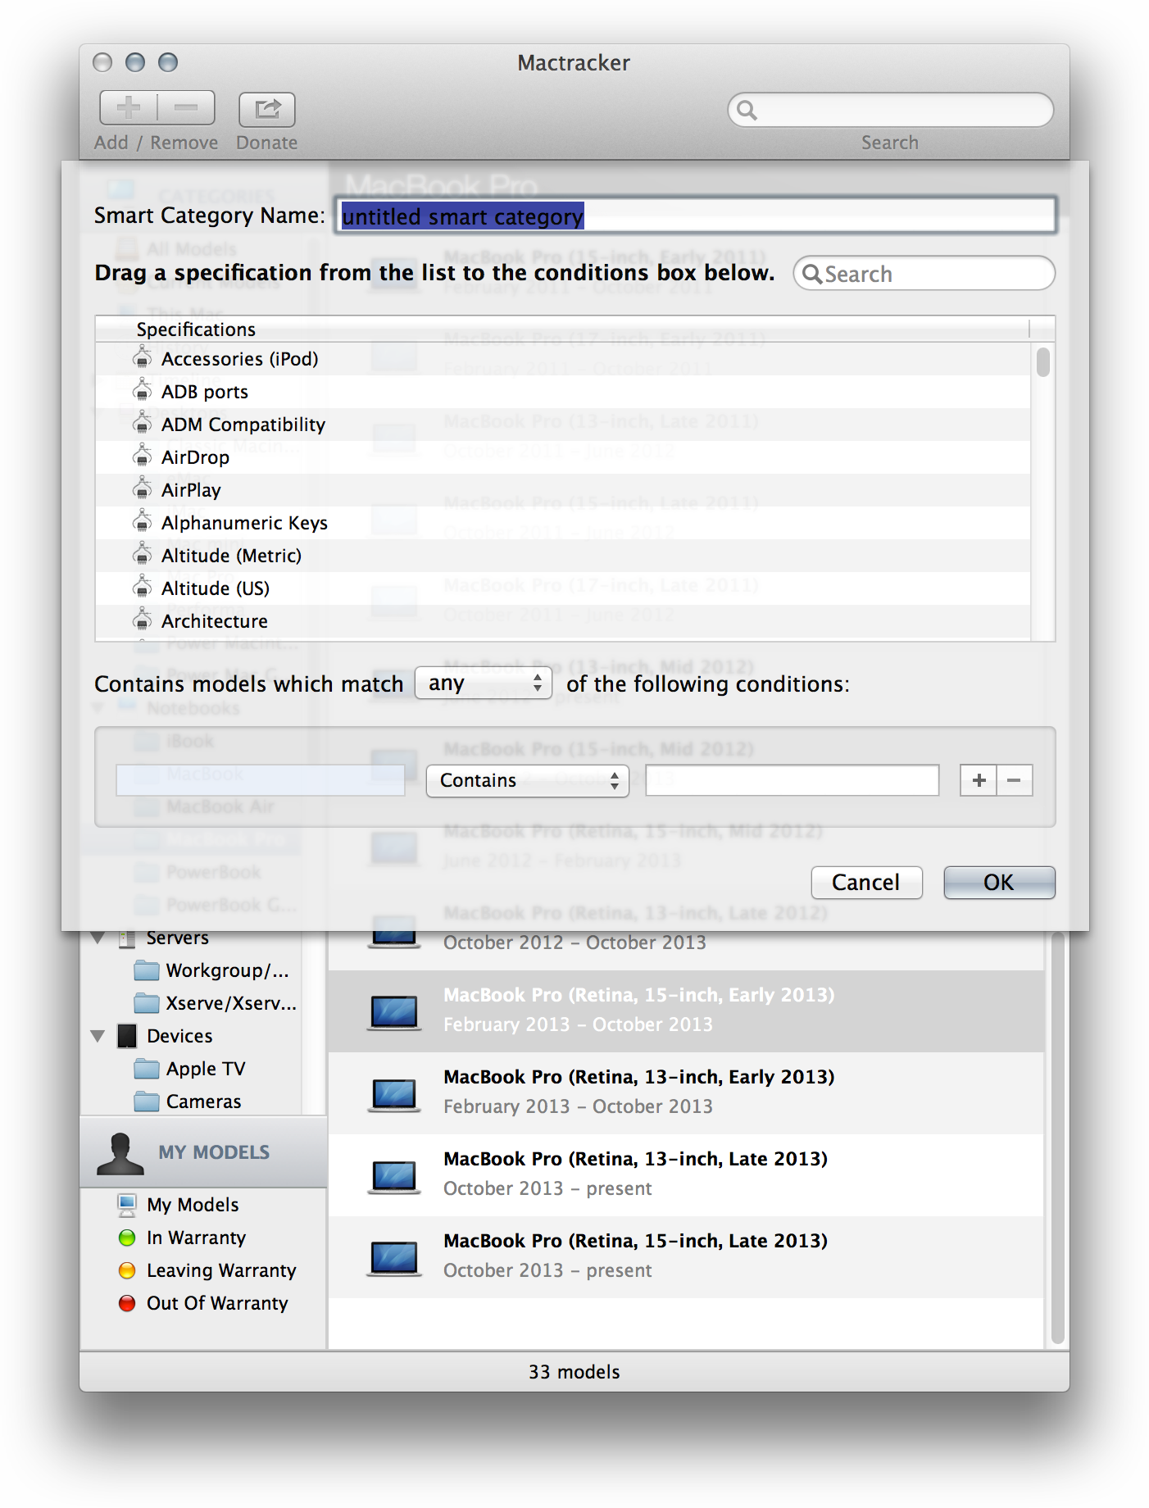Remove the condition with the minus button
This screenshot has height=1508, width=1149.
click(x=1015, y=780)
